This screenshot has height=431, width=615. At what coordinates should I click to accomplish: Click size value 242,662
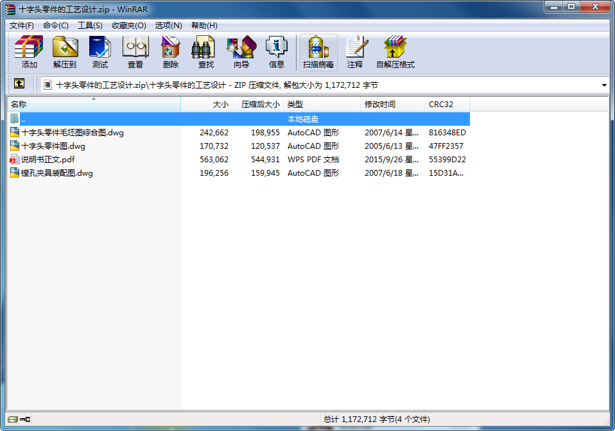[214, 132]
